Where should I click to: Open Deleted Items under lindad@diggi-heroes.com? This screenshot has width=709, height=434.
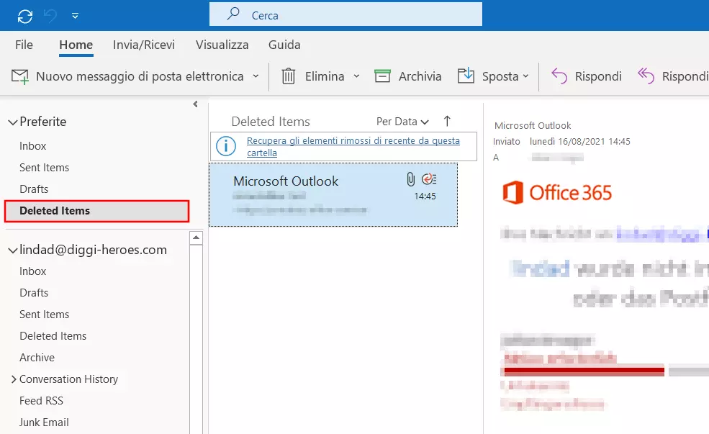tap(53, 336)
